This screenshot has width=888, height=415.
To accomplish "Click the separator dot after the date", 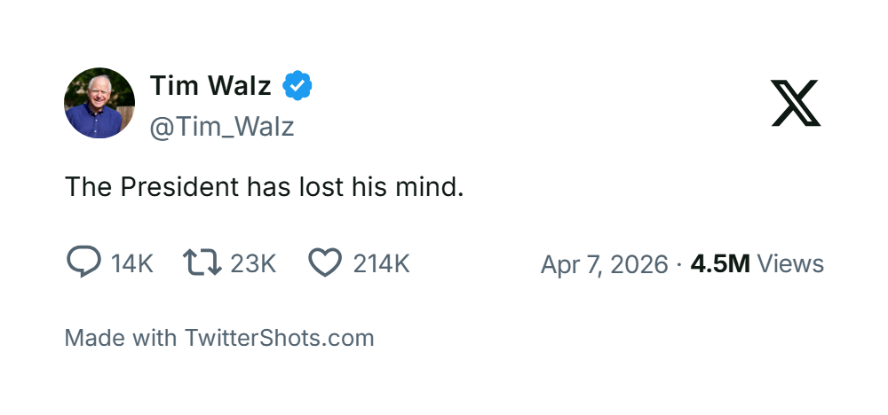I will (678, 264).
